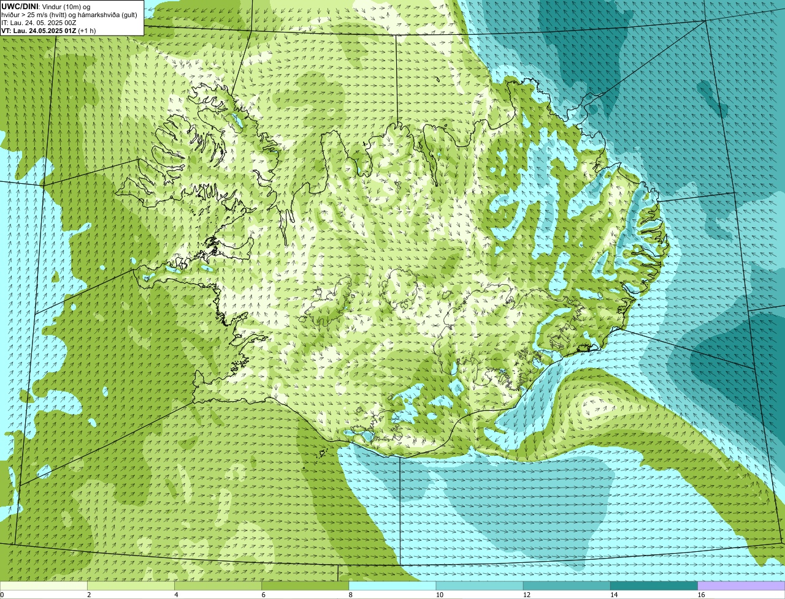
Task: Click the 'VT: Lau. 24.05.2025 01Z (+1 h)' line
Action: pyautogui.click(x=48, y=31)
